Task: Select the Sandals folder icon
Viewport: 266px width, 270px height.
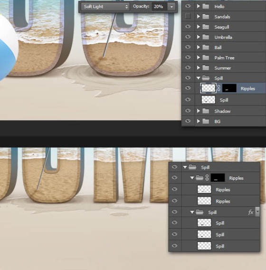Action: pos(206,17)
